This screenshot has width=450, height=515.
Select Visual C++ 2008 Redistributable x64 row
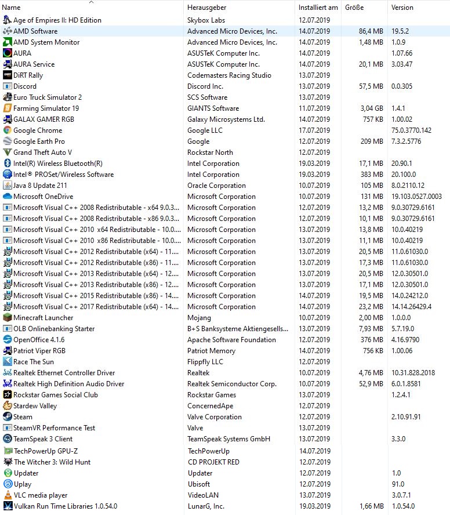pyautogui.click(x=225, y=208)
